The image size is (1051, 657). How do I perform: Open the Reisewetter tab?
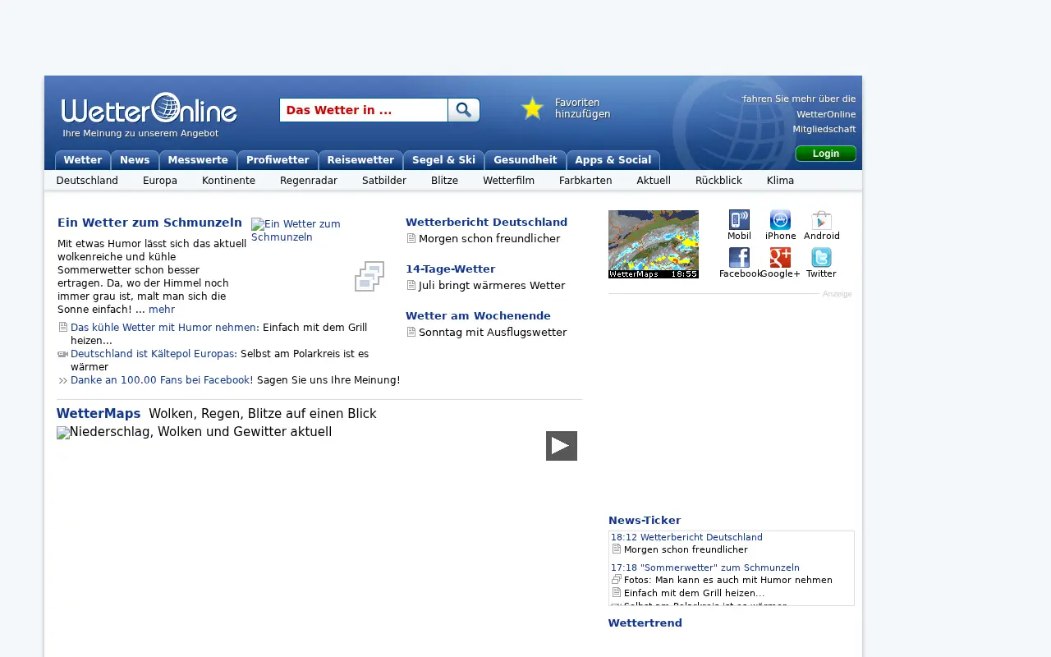360,160
